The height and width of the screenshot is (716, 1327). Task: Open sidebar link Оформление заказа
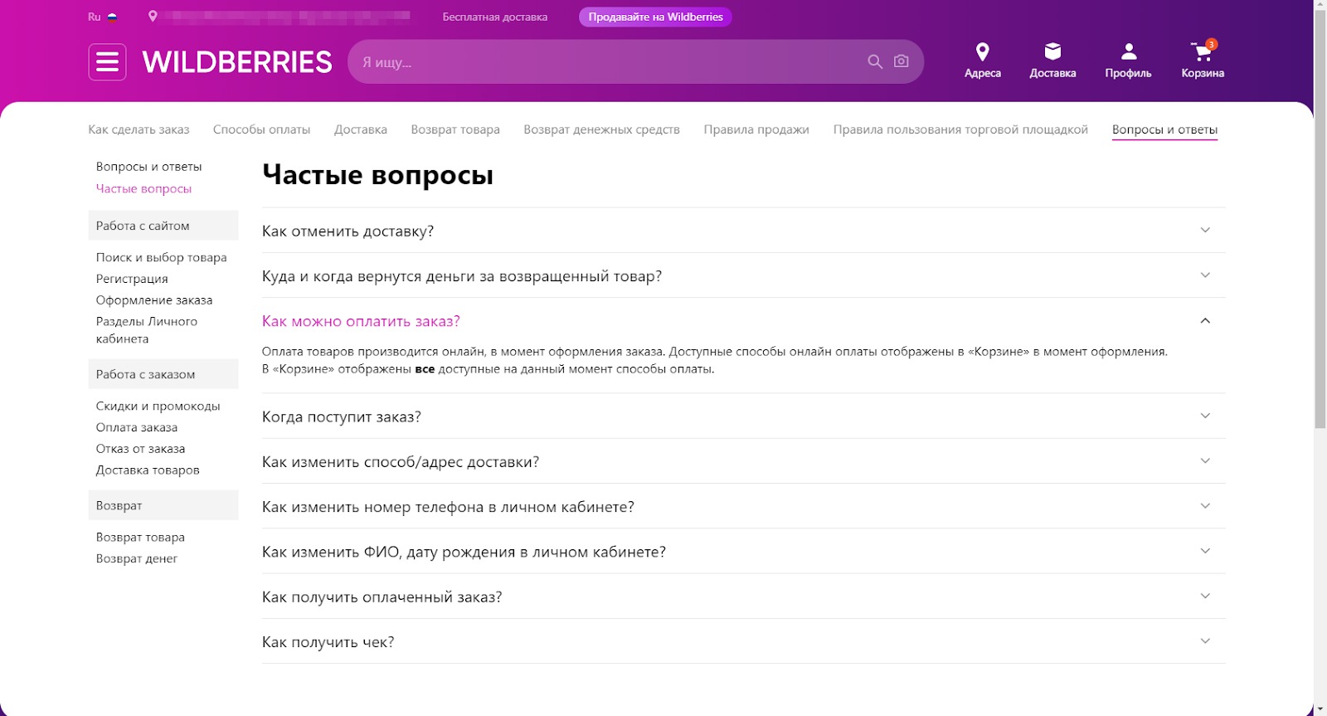tap(154, 300)
